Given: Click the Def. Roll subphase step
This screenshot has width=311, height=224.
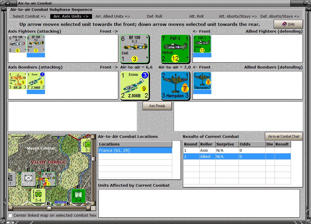Looking at the screenshot, I should [154, 16].
